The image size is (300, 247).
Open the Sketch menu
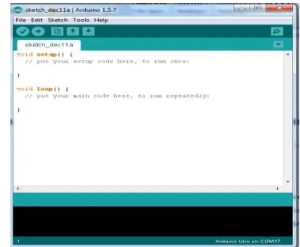coord(58,20)
